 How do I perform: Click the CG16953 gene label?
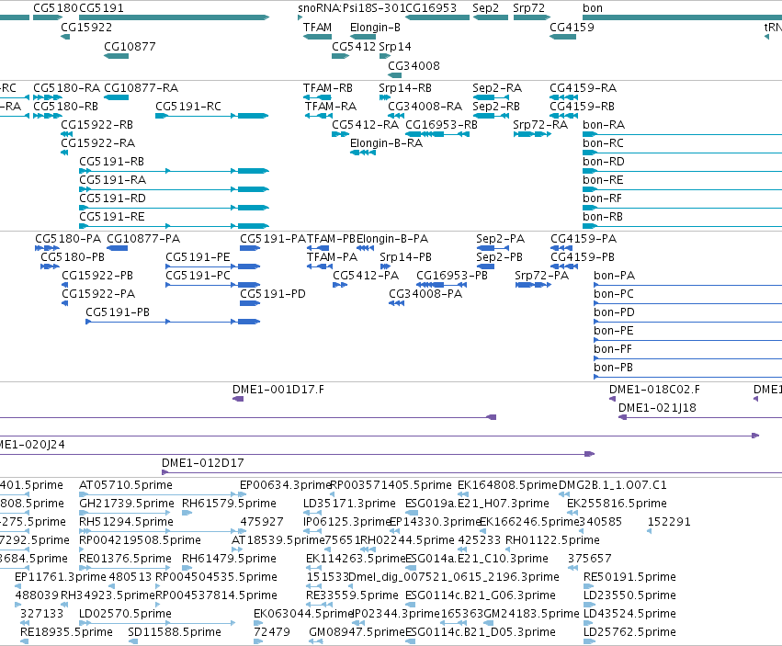click(431, 8)
